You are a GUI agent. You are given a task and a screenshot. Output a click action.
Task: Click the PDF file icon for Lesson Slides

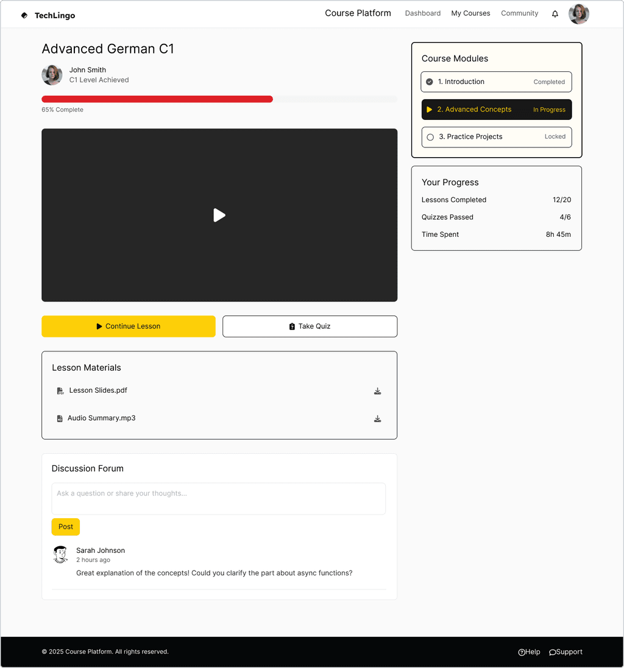pyautogui.click(x=60, y=391)
